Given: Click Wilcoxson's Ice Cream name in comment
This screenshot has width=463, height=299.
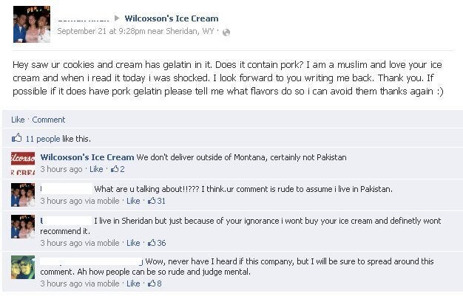Looking at the screenshot, I should [x=87, y=157].
